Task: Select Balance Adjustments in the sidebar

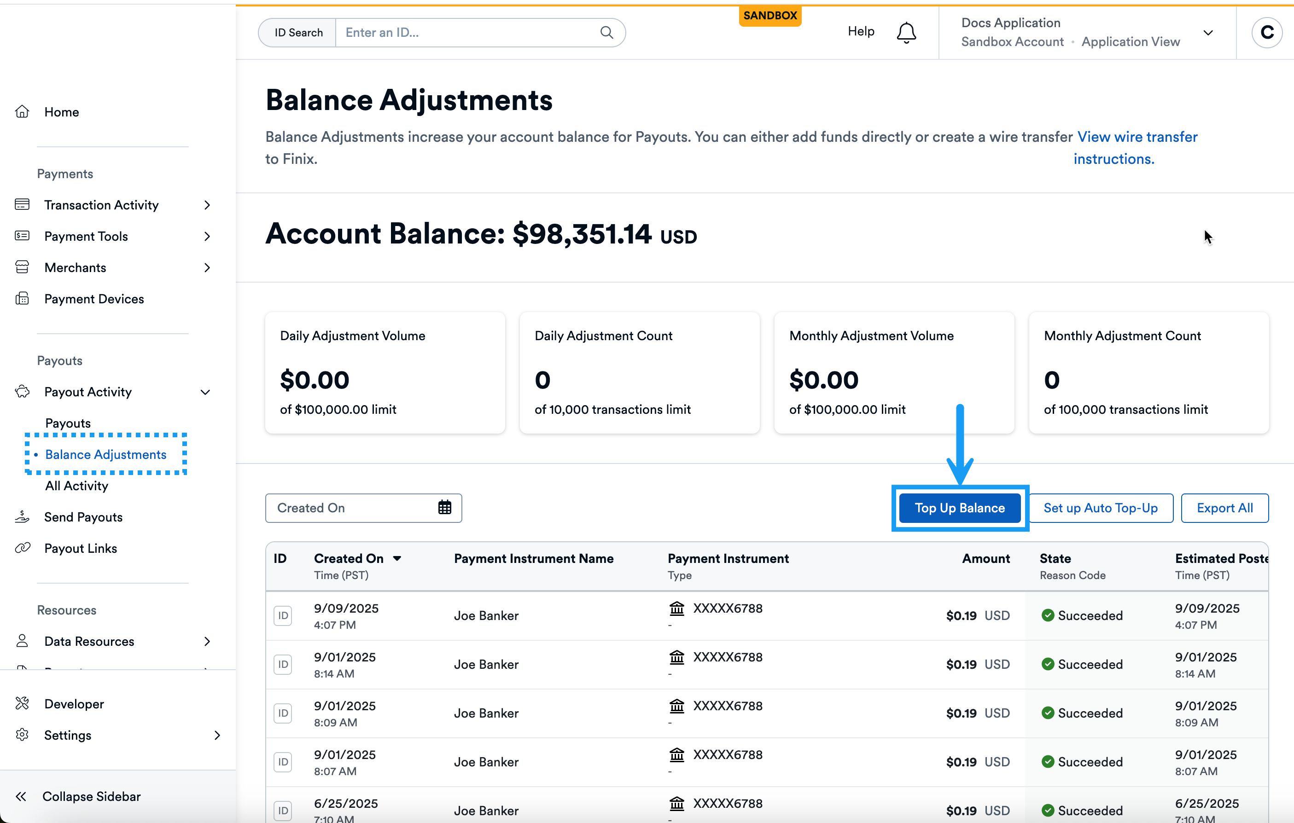Action: (x=106, y=454)
